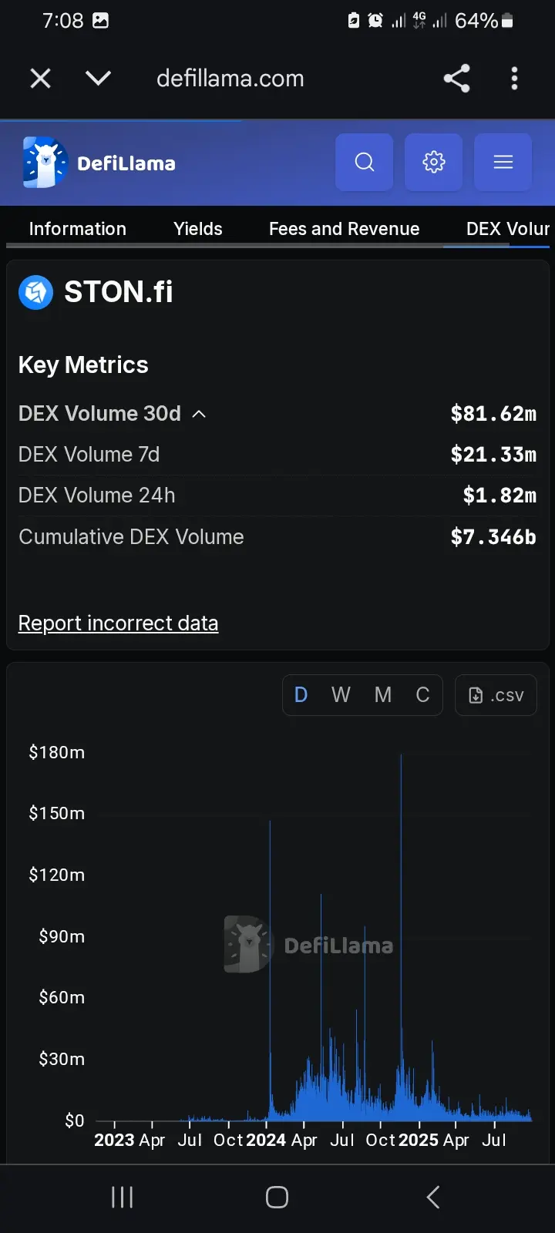Tap the Android home button

pyautogui.click(x=277, y=1197)
